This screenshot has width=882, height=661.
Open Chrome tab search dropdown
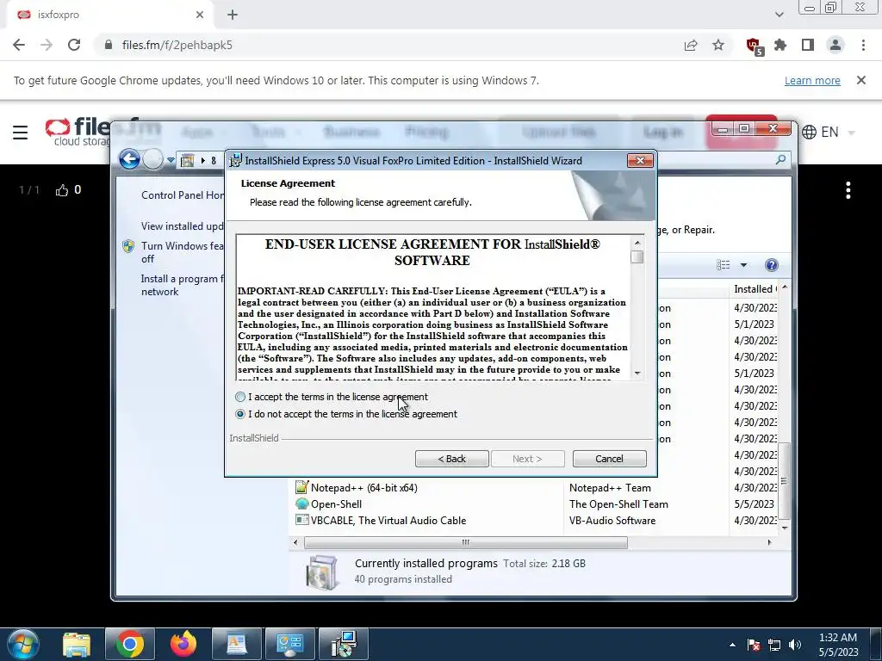pos(779,15)
